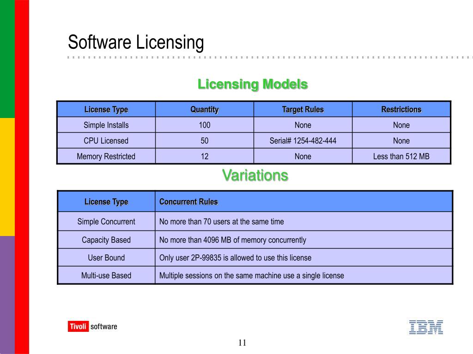Image resolution: width=473 pixels, height=354 pixels.
Task: Select the Restrictions header cell
Action: [x=401, y=109]
